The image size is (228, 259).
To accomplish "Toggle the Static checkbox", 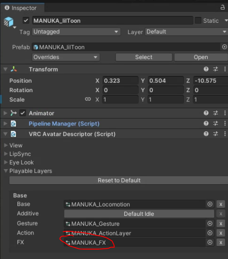I will pos(198,20).
